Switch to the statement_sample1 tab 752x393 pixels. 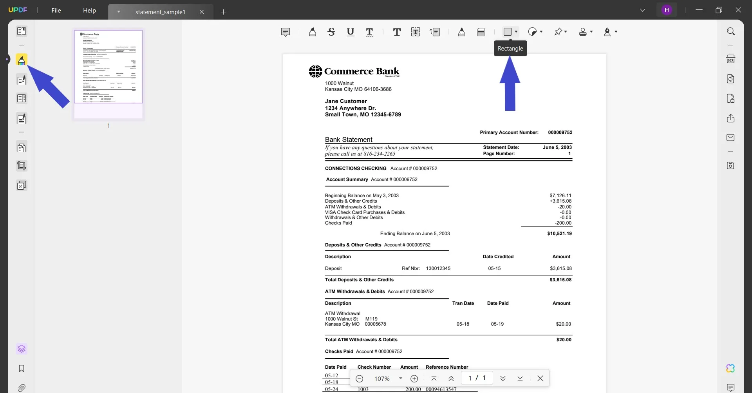(161, 12)
